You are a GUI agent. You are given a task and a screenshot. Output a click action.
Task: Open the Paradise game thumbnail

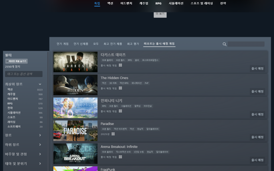coord(75,131)
